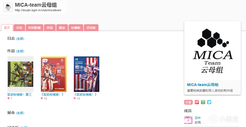
Task: Go to the 作品 tab
Action: tap(50, 28)
